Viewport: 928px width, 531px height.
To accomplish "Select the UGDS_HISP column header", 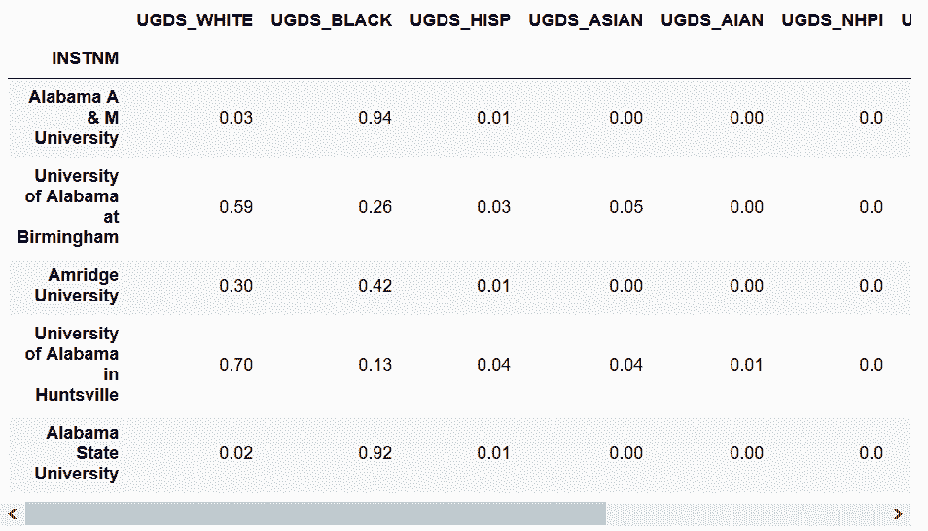I will (x=460, y=20).
